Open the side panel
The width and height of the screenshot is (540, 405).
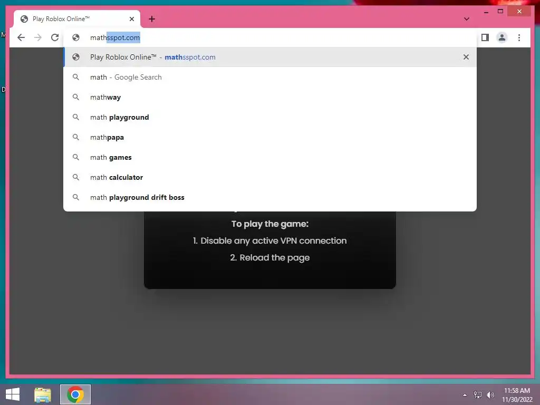point(485,37)
